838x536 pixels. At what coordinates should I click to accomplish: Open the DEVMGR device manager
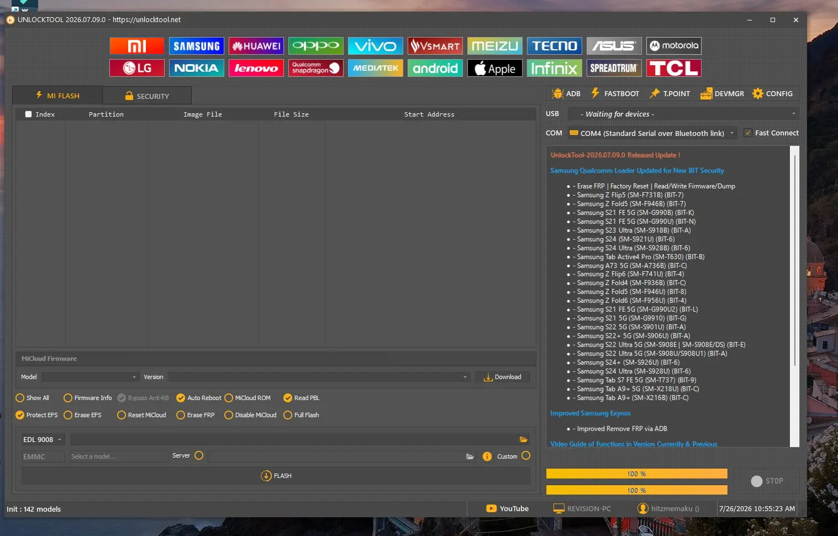coord(722,94)
